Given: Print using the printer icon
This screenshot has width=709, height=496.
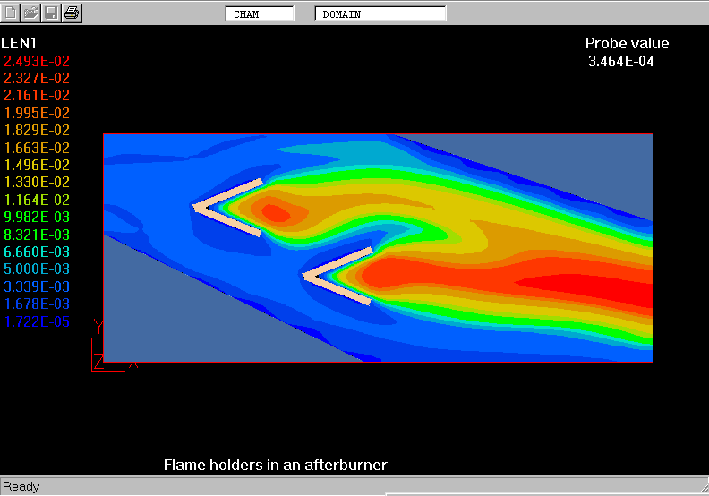Looking at the screenshot, I should point(73,13).
